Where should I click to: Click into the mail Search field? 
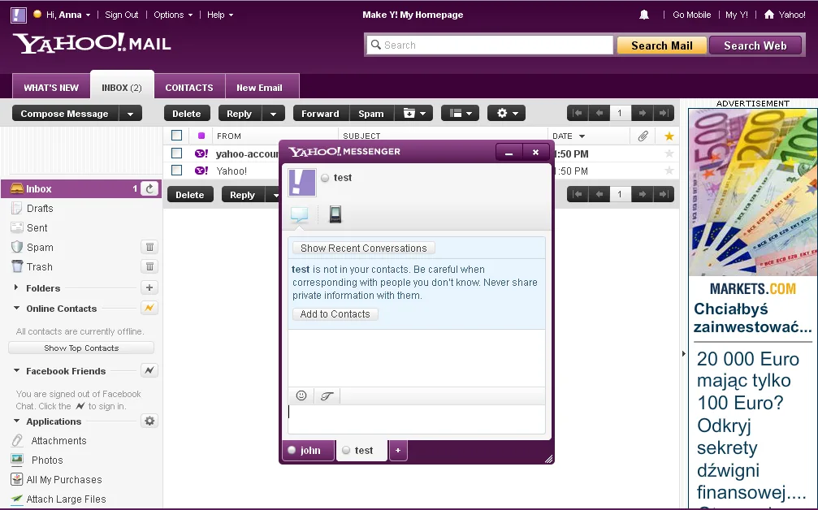click(489, 45)
